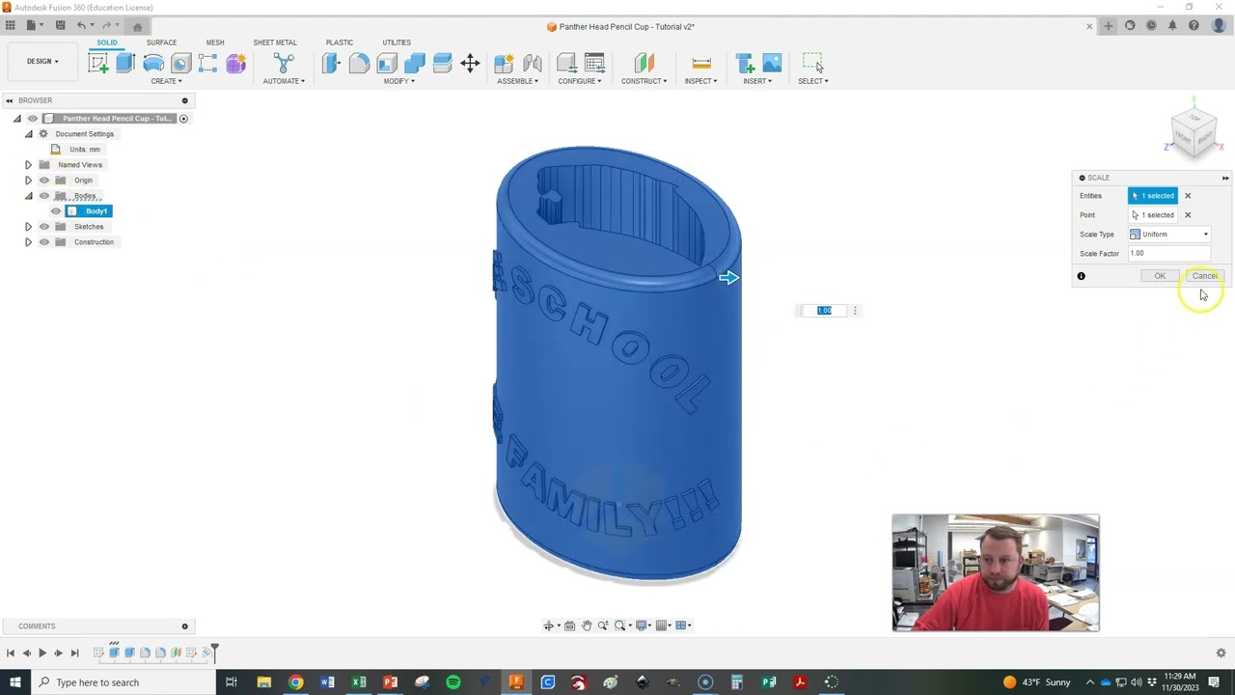
Task: Toggle visibility of the root Panther Head component
Action: 33,119
